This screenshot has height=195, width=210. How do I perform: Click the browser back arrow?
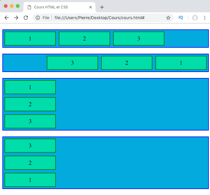7,18
